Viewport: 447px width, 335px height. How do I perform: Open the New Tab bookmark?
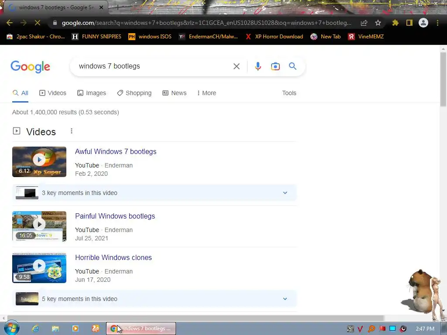click(326, 37)
